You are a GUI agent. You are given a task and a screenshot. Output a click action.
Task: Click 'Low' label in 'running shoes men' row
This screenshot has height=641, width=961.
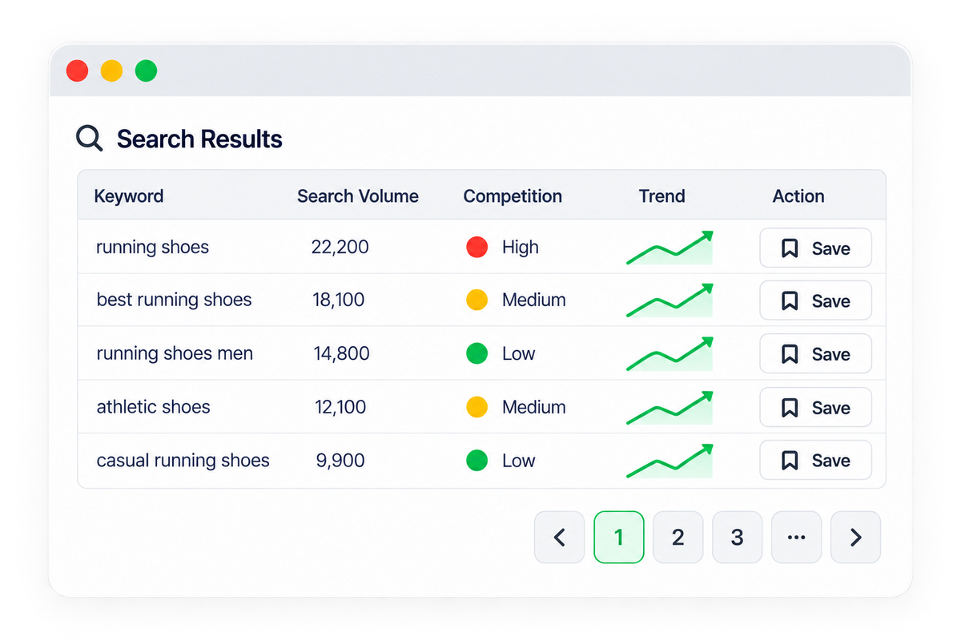coord(519,353)
